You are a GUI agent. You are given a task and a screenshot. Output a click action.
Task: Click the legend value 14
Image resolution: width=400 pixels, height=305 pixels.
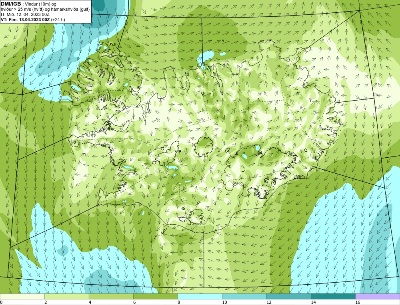pos(313,302)
